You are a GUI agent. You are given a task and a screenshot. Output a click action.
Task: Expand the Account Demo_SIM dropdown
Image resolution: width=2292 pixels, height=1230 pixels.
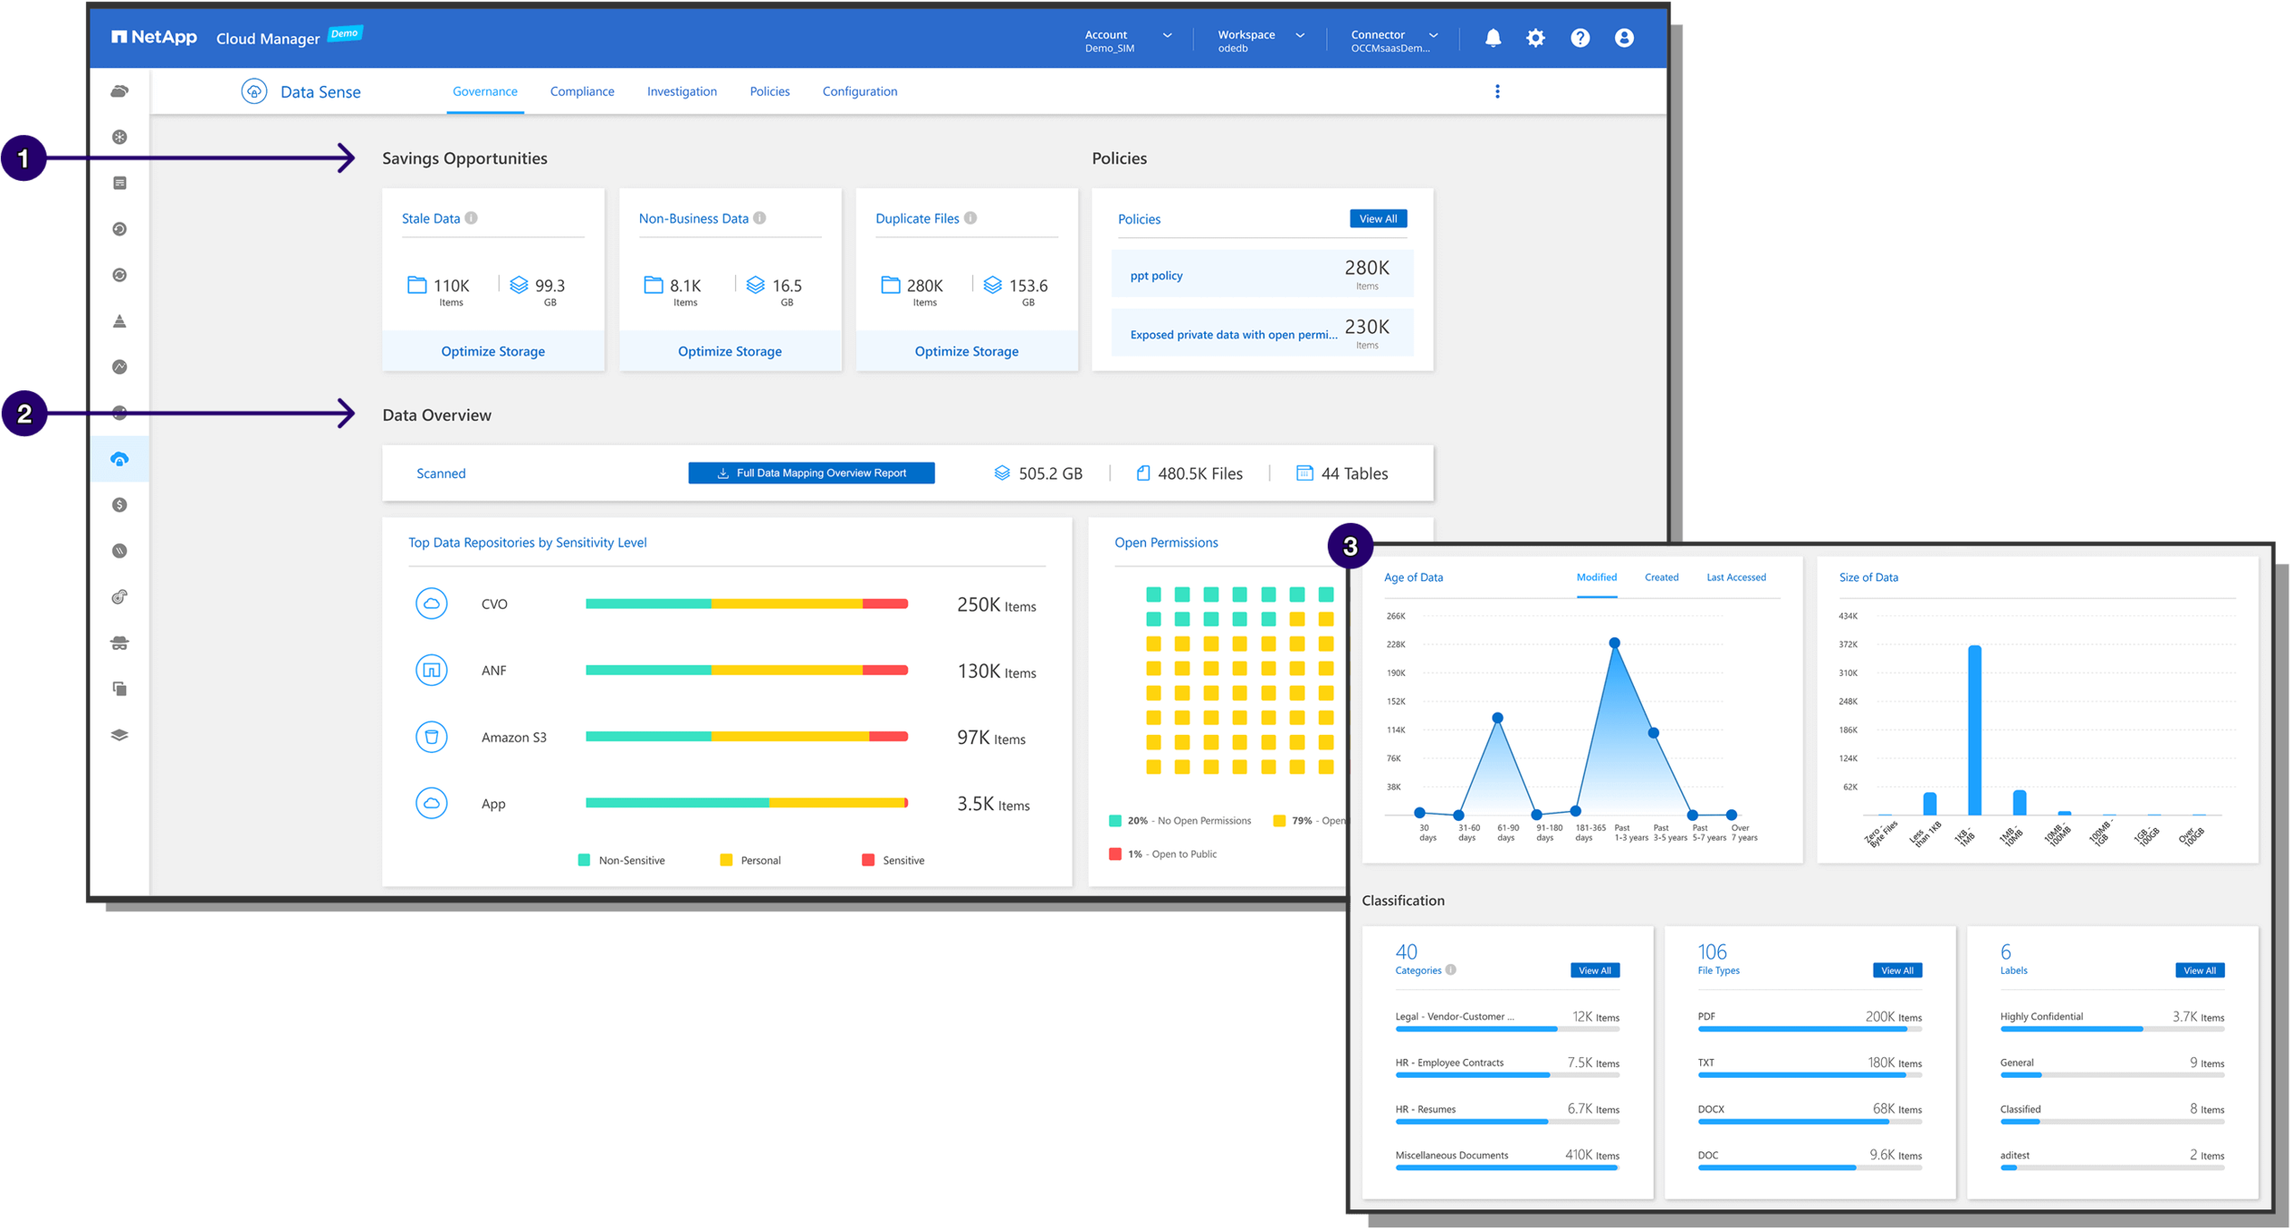point(1167,35)
